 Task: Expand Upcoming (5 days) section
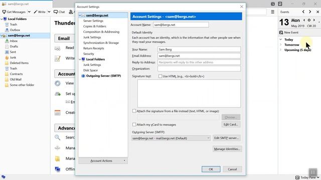(281, 50)
